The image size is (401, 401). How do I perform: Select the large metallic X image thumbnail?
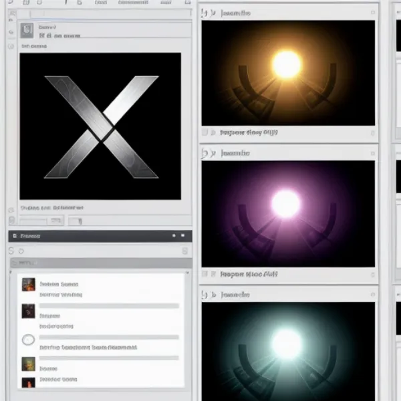pos(100,126)
